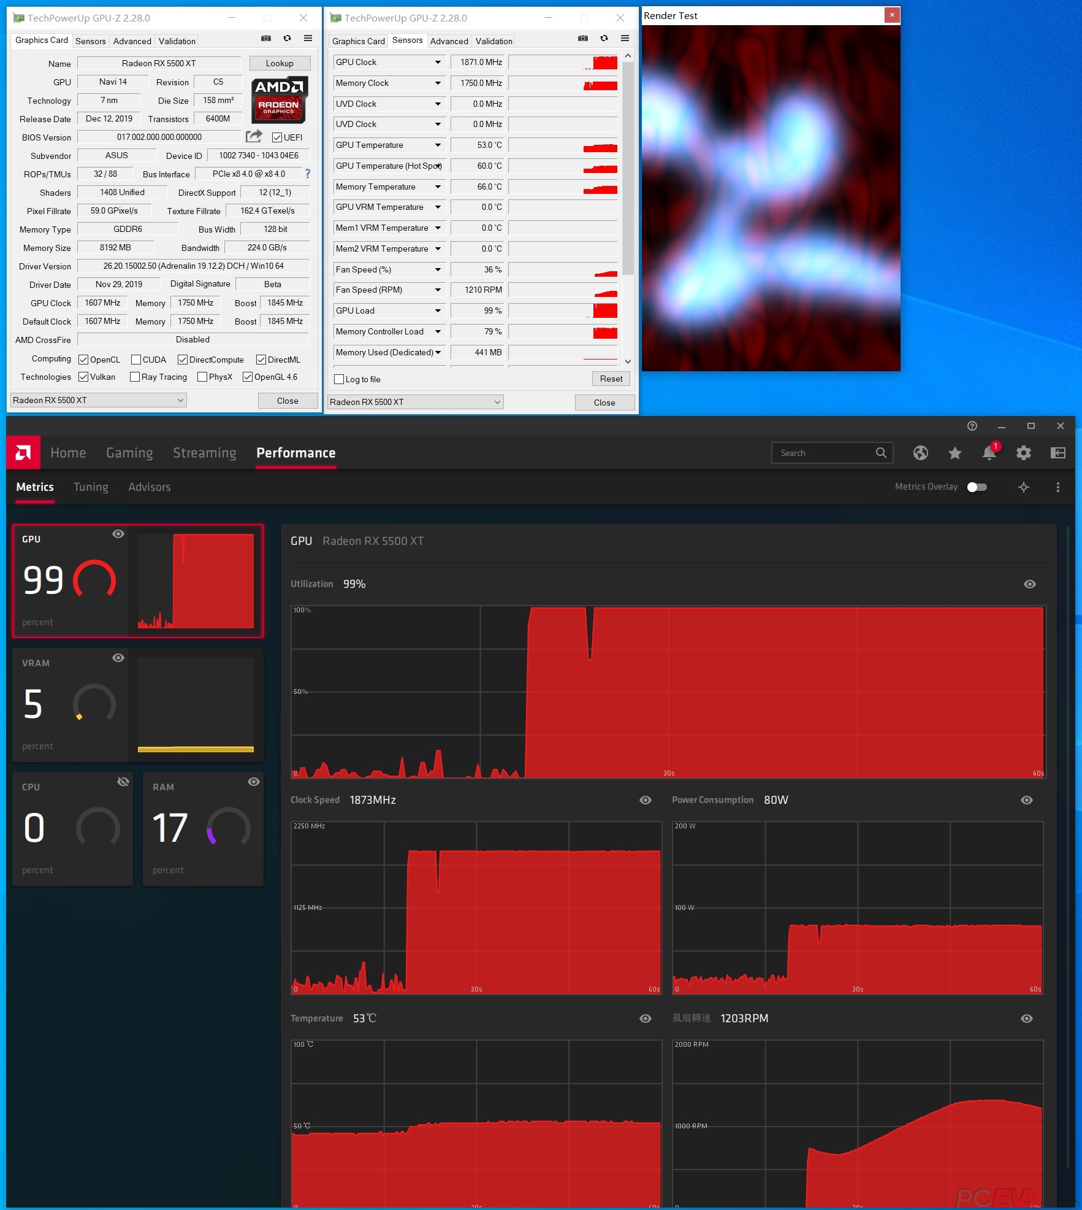Open GPU selector dropdown in Graphics Card window
The width and height of the screenshot is (1082, 1210).
point(99,400)
